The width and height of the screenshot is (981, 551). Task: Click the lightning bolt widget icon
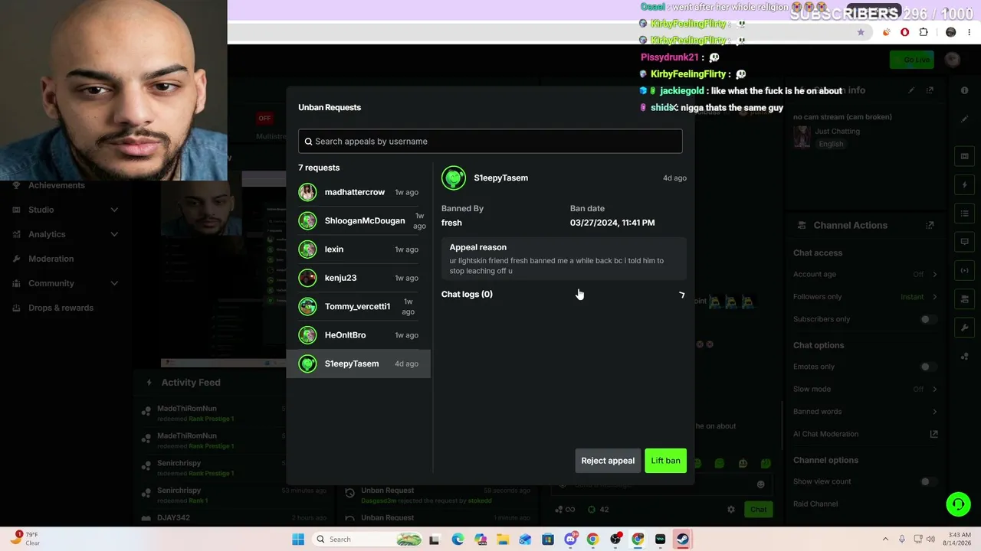coord(965,185)
